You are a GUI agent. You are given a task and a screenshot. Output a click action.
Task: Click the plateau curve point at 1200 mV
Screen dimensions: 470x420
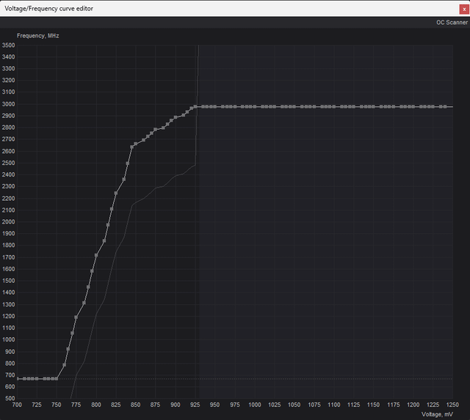coord(413,106)
